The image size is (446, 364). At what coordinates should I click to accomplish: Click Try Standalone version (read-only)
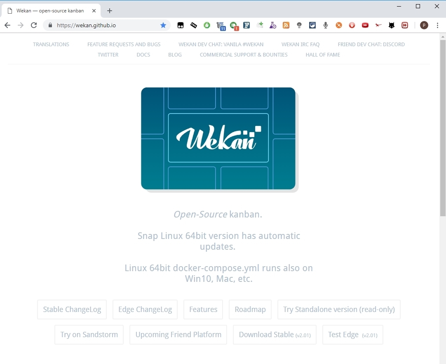coord(339,310)
